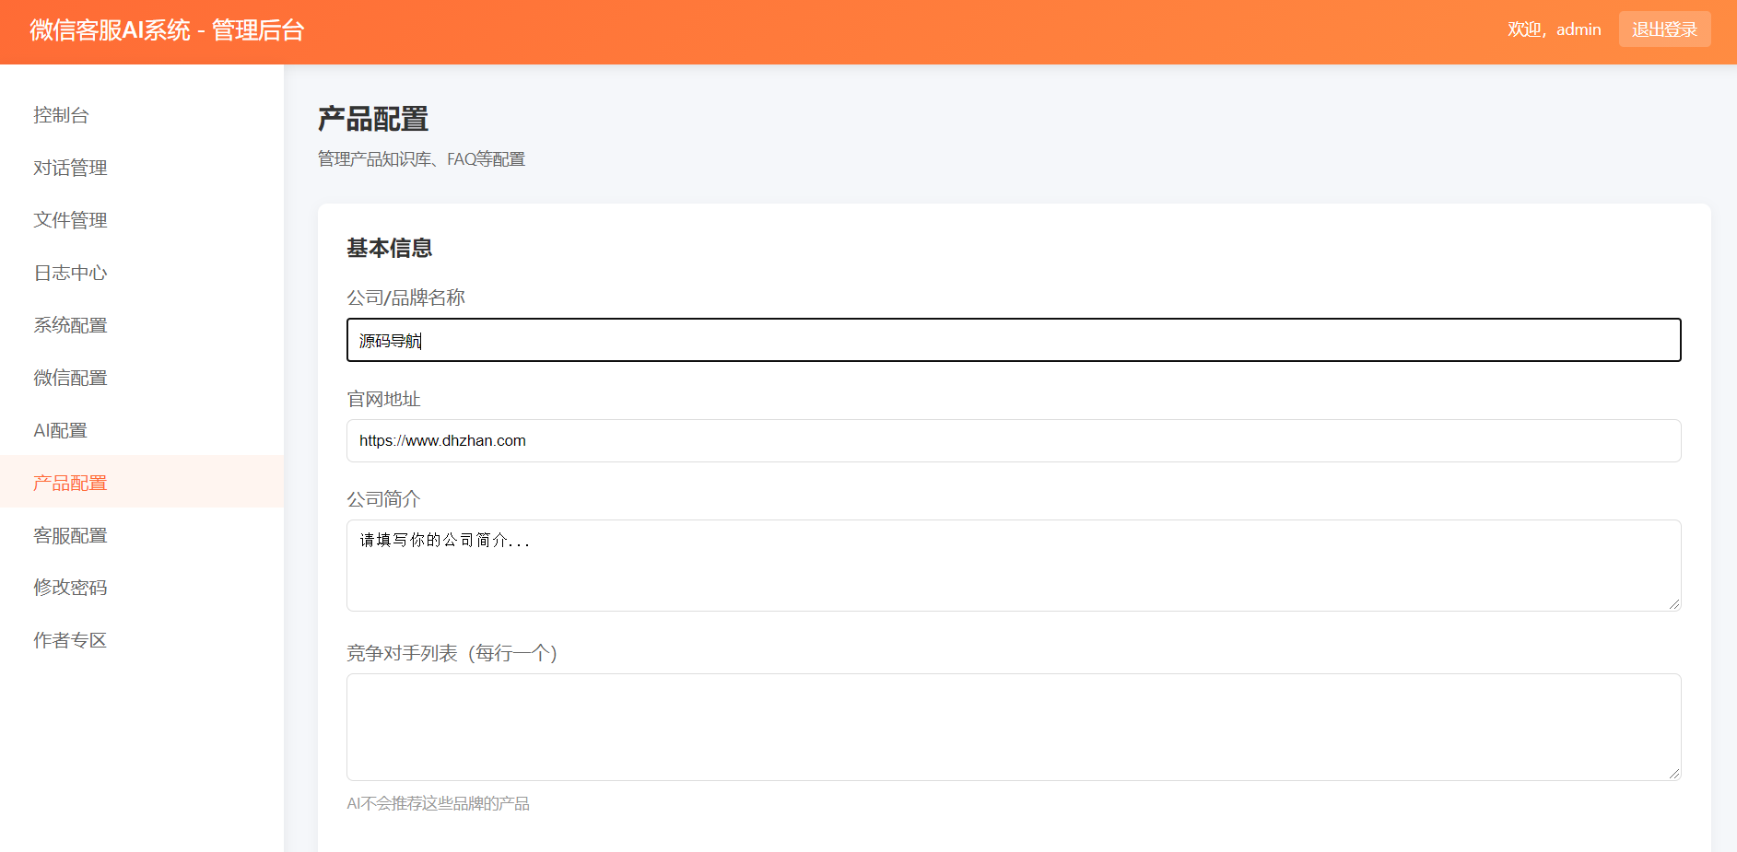This screenshot has height=852, width=1737.
Task: Select 日志中心 menu item
Action: (70, 273)
